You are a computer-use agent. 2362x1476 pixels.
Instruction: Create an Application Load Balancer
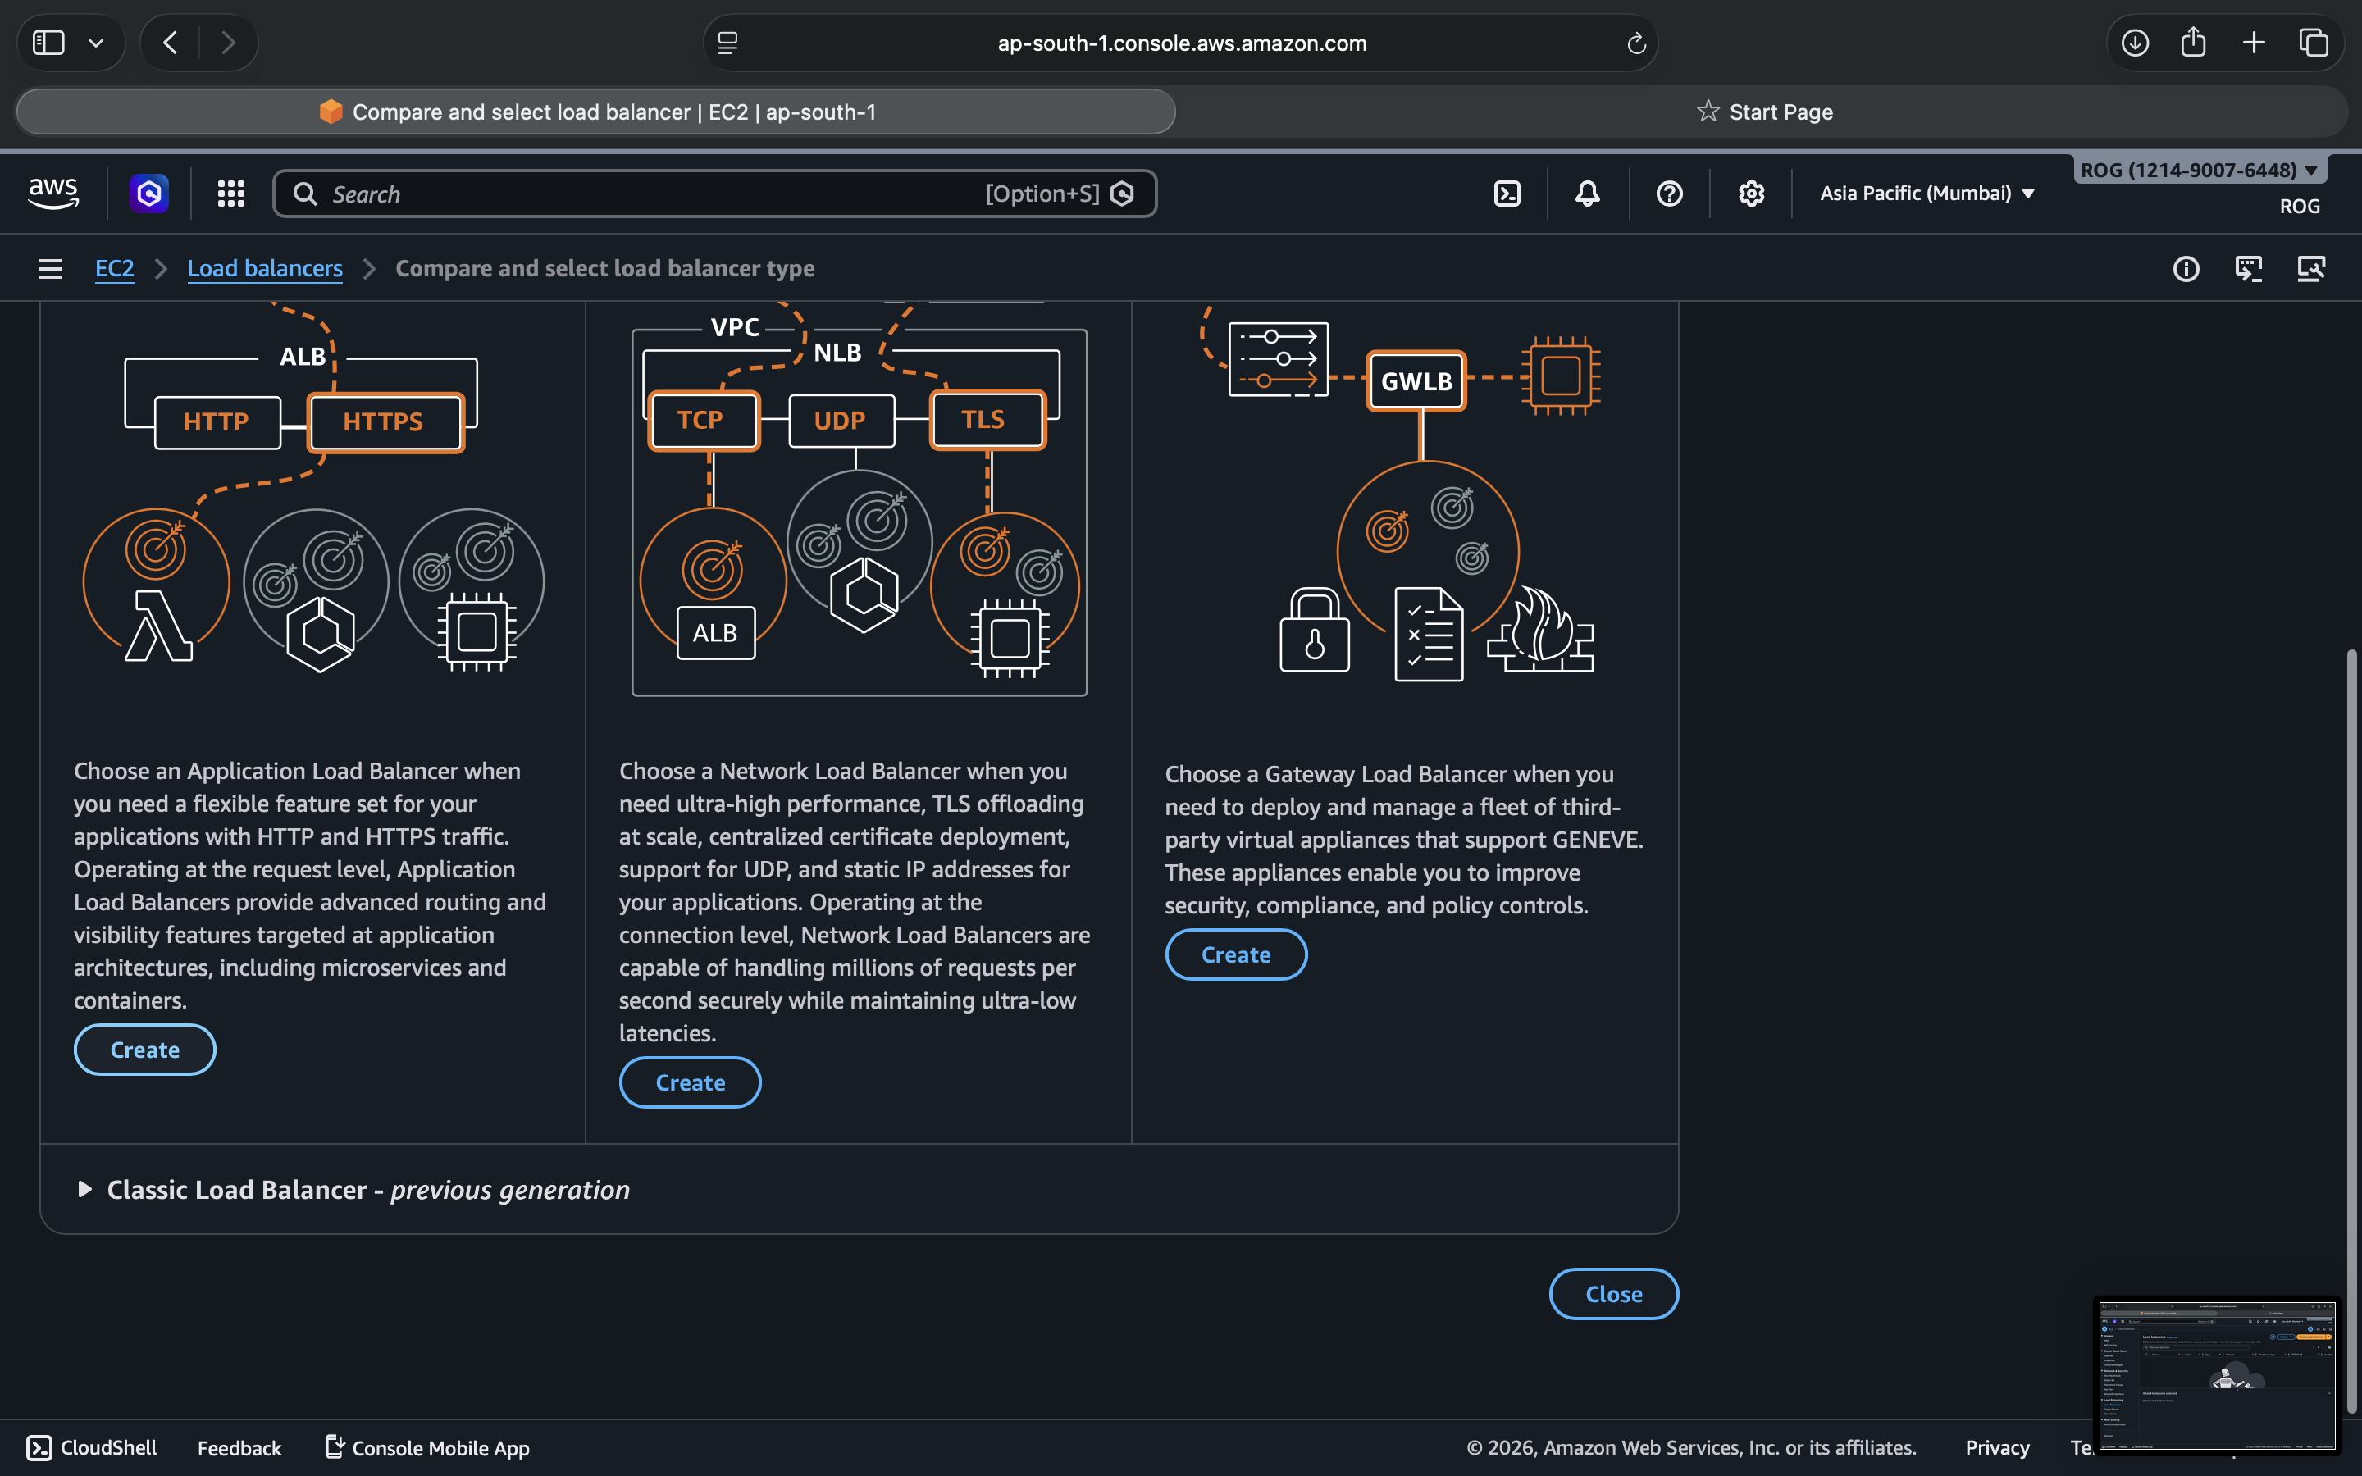tap(144, 1050)
